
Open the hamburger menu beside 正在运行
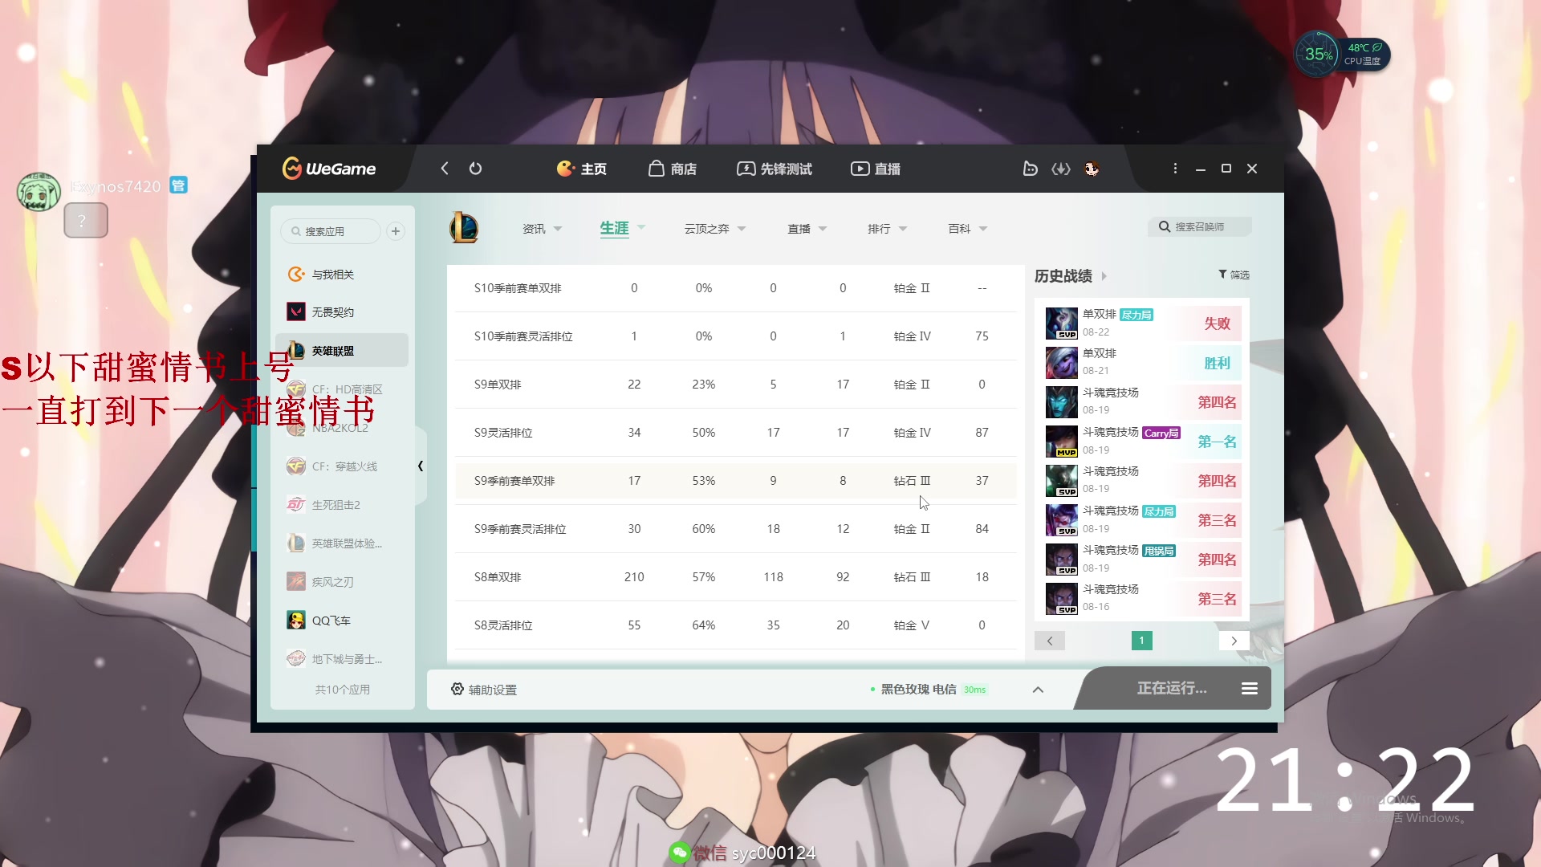coord(1249,689)
